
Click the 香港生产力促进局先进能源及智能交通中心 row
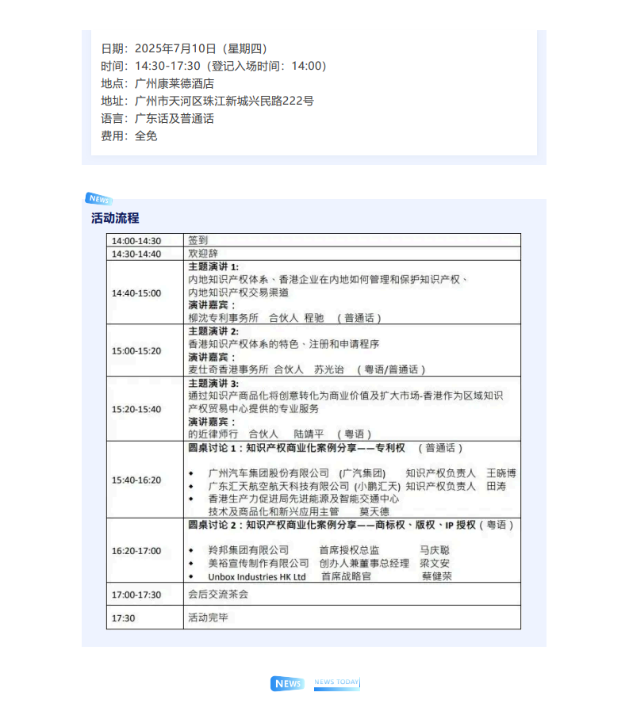pos(293,499)
